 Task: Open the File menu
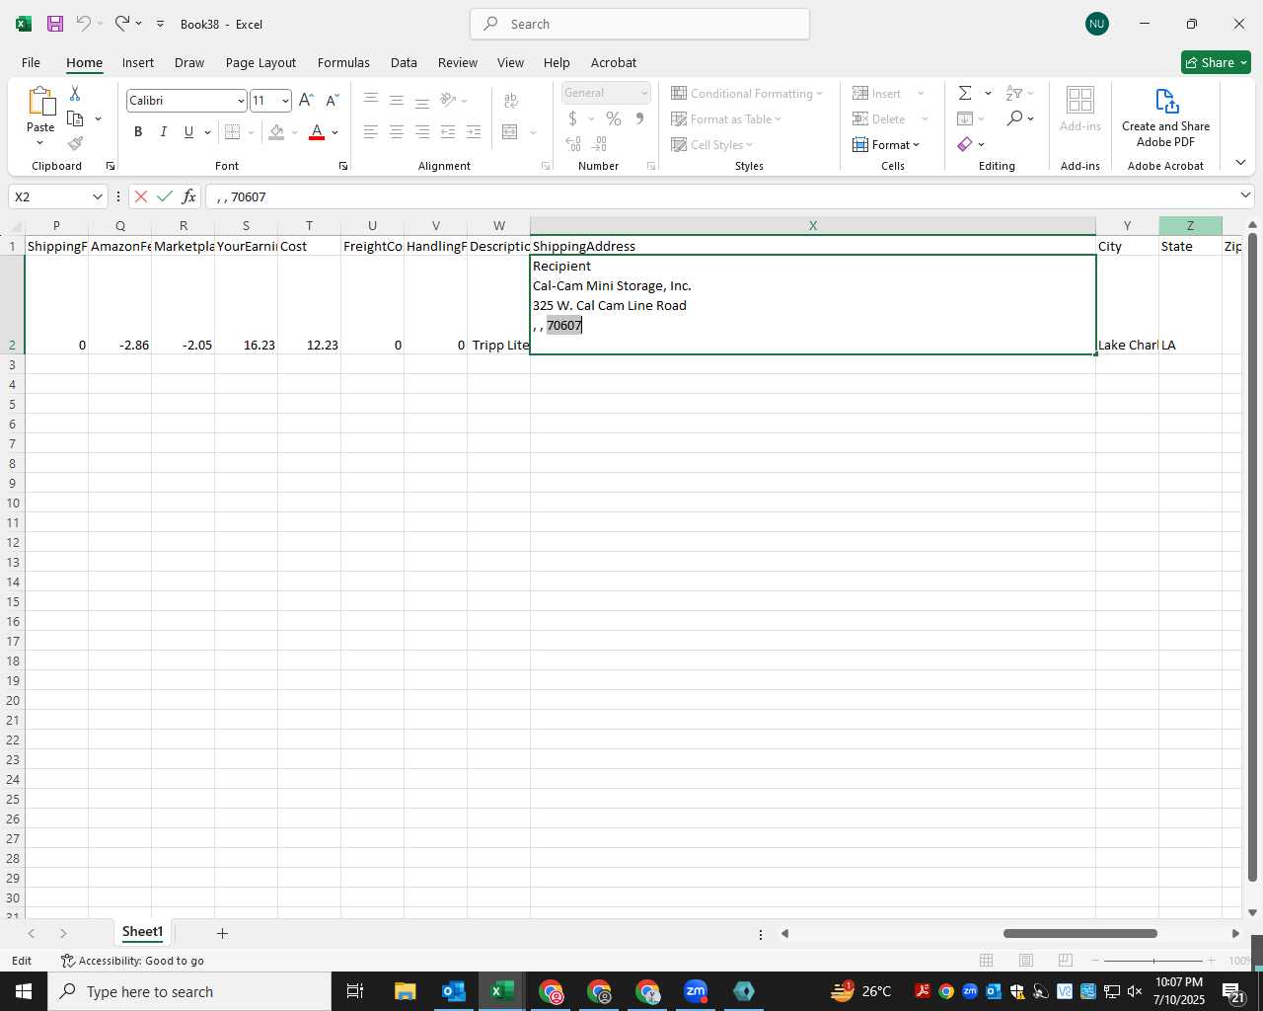point(31,62)
